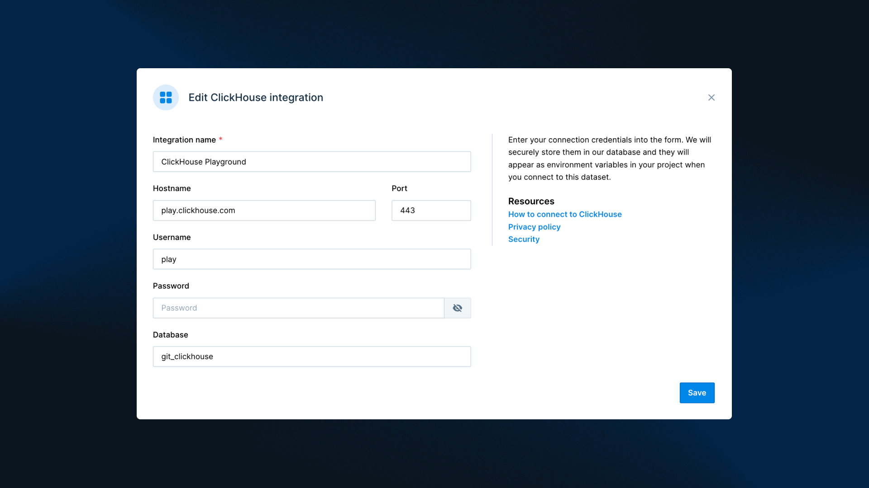Viewport: 869px width, 488px height.
Task: Edit the Hostname field play.clickhouse.com
Action: click(x=264, y=211)
